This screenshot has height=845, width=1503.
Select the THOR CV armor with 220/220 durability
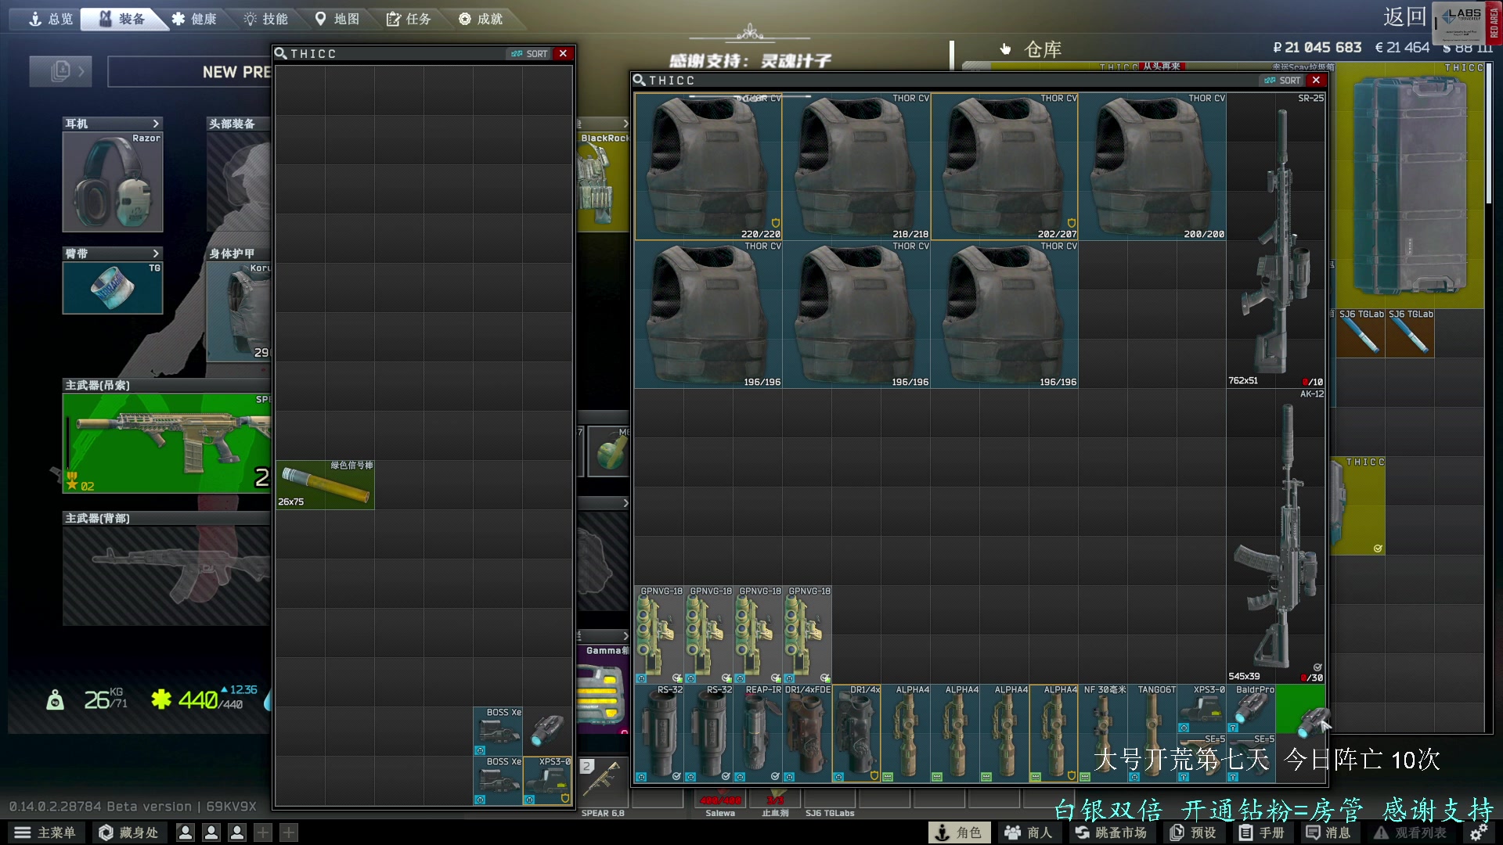(708, 167)
